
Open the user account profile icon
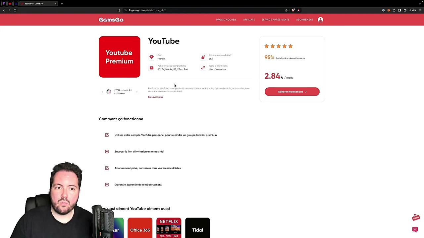point(320,20)
